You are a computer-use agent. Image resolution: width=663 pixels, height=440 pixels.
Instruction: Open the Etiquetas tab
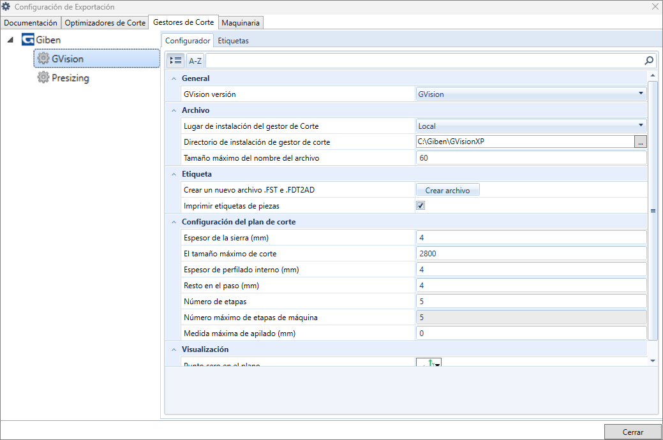pos(233,41)
